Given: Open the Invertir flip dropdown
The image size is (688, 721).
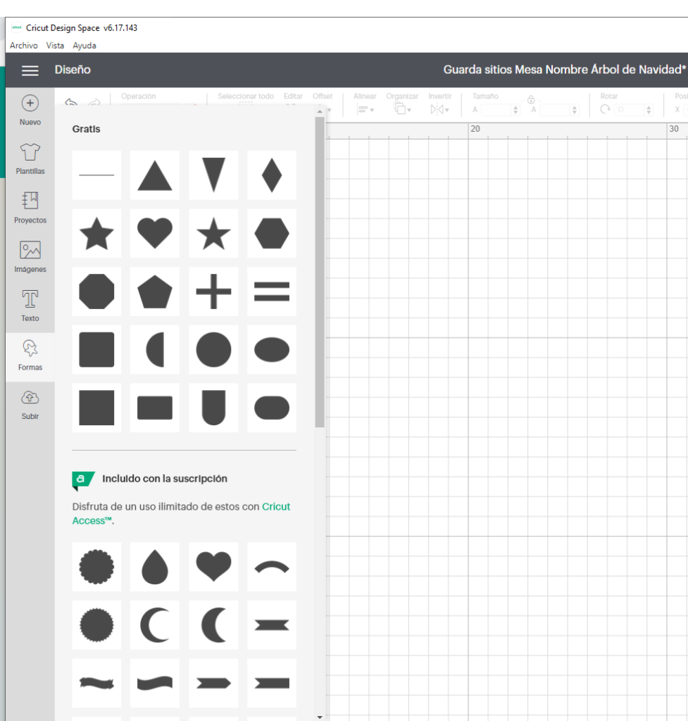Looking at the screenshot, I should (439, 109).
